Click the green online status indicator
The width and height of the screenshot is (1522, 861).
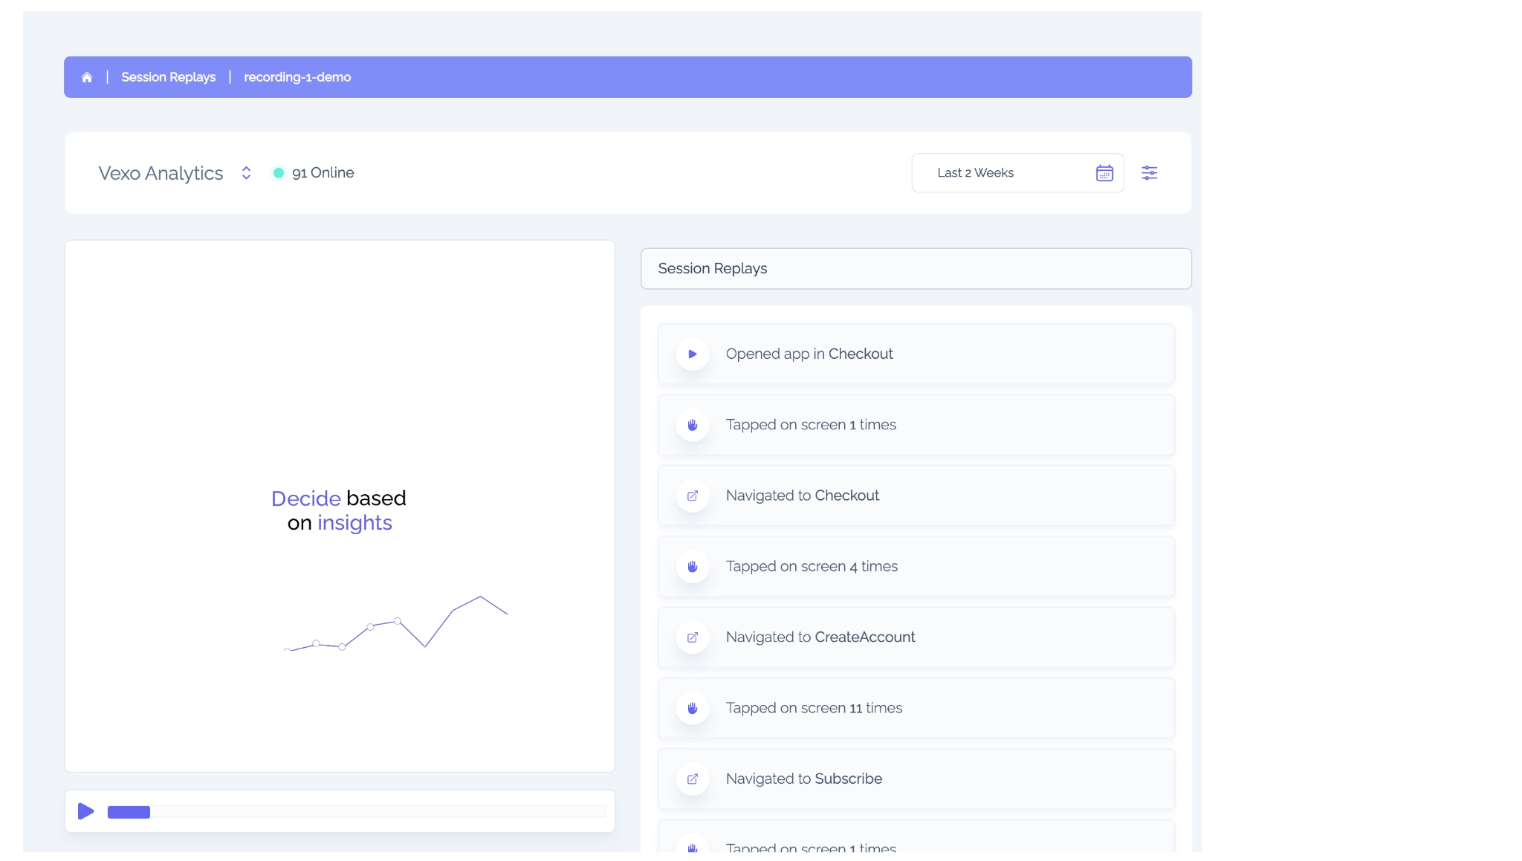pos(278,172)
